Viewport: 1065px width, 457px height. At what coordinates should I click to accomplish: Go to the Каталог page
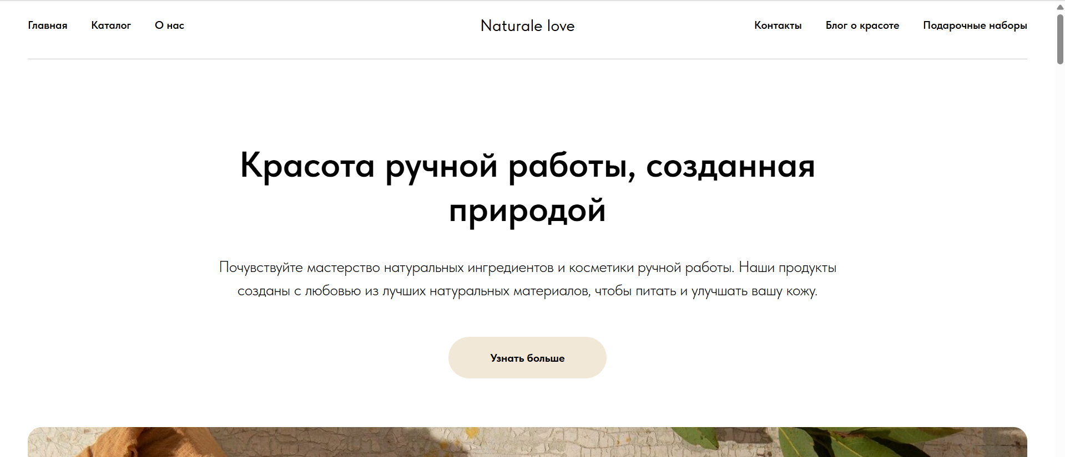111,25
